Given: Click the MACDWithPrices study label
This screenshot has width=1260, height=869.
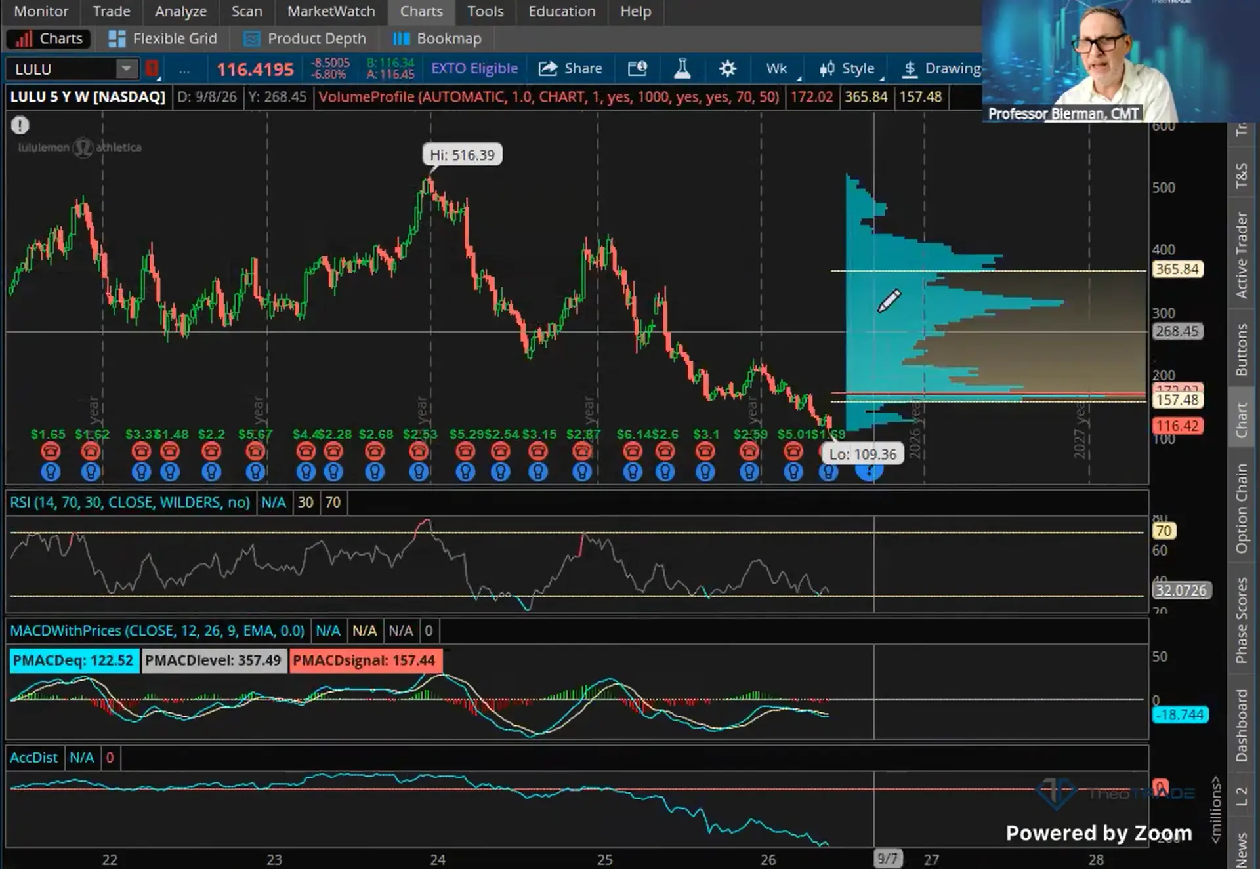Looking at the screenshot, I should 157,630.
